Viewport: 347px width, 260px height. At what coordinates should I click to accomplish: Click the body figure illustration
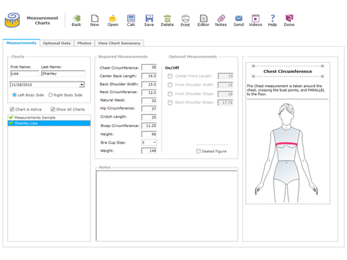point(286,153)
